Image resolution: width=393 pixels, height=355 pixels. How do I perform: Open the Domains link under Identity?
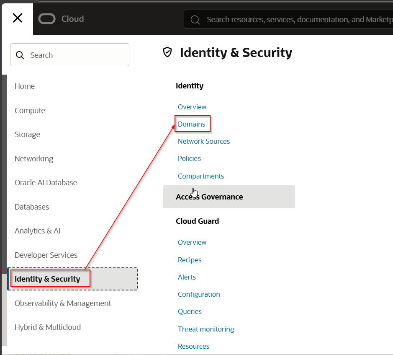[192, 124]
